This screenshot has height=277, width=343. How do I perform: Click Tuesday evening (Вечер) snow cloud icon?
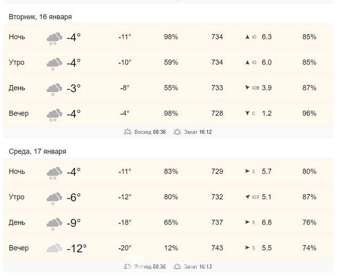pos(54,115)
